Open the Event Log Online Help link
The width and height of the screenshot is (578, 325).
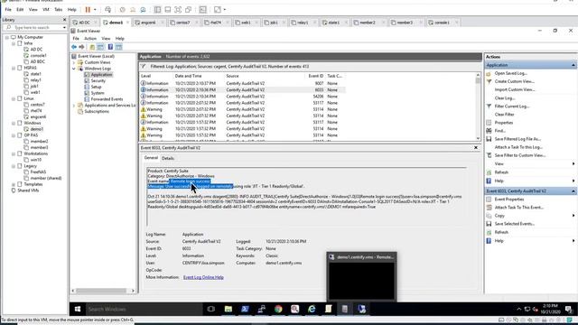pos(203,277)
